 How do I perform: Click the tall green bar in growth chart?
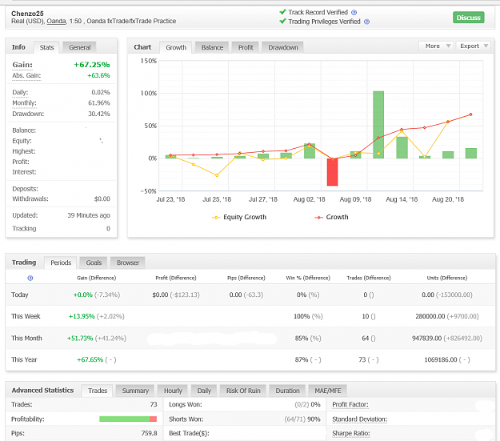(378, 124)
